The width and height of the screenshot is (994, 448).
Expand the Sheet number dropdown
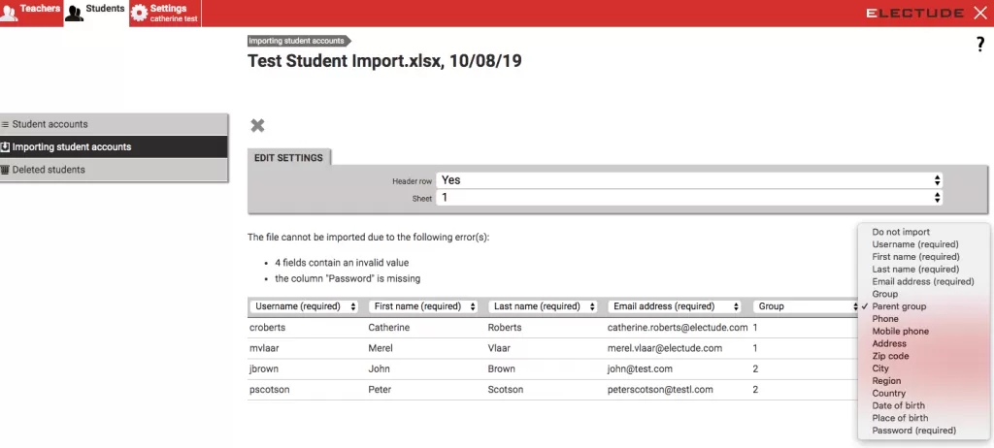(x=689, y=197)
